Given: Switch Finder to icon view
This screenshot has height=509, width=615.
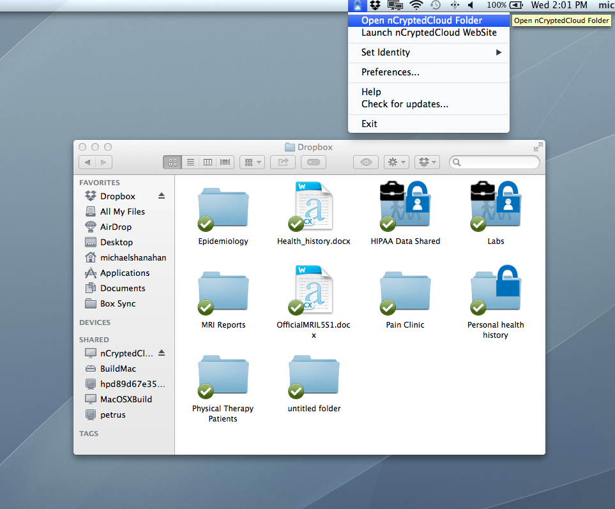Looking at the screenshot, I should point(172,162).
